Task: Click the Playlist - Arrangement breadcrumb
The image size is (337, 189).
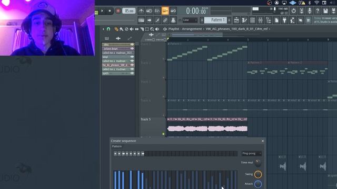Action: [x=185, y=29]
